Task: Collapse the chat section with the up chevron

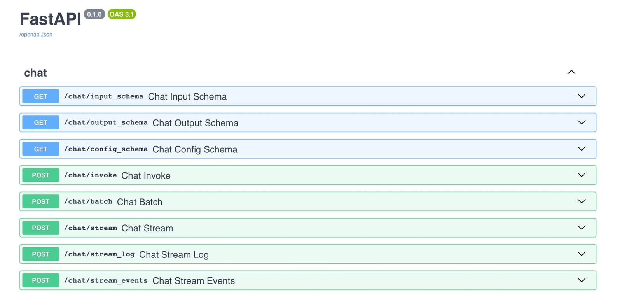Action: [x=571, y=72]
